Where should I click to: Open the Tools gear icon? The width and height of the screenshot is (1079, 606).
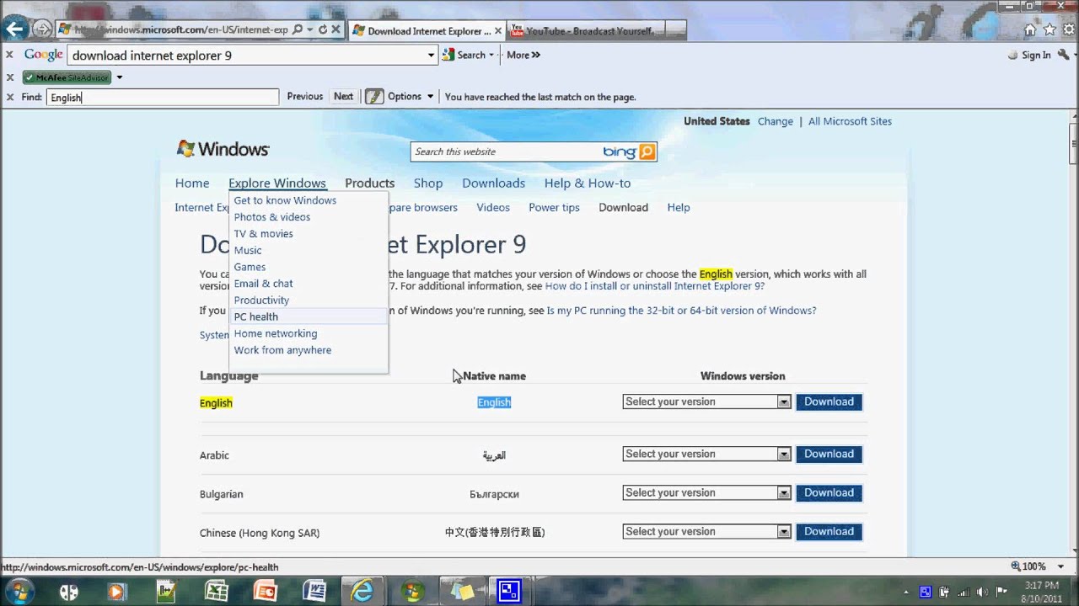1069,29
